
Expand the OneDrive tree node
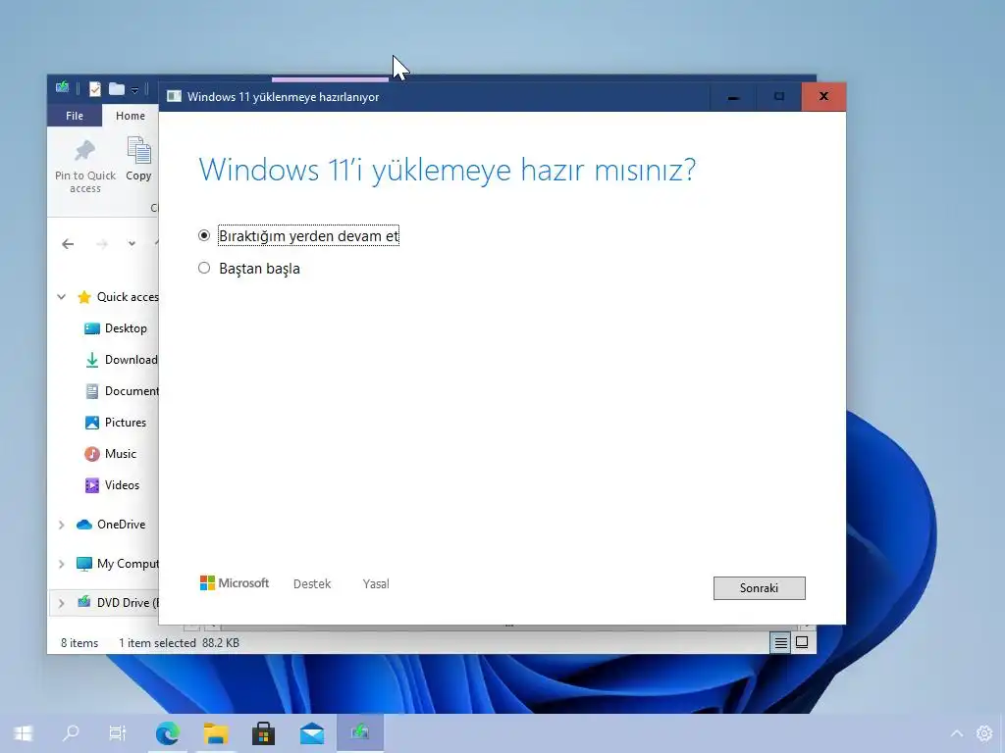coord(62,526)
